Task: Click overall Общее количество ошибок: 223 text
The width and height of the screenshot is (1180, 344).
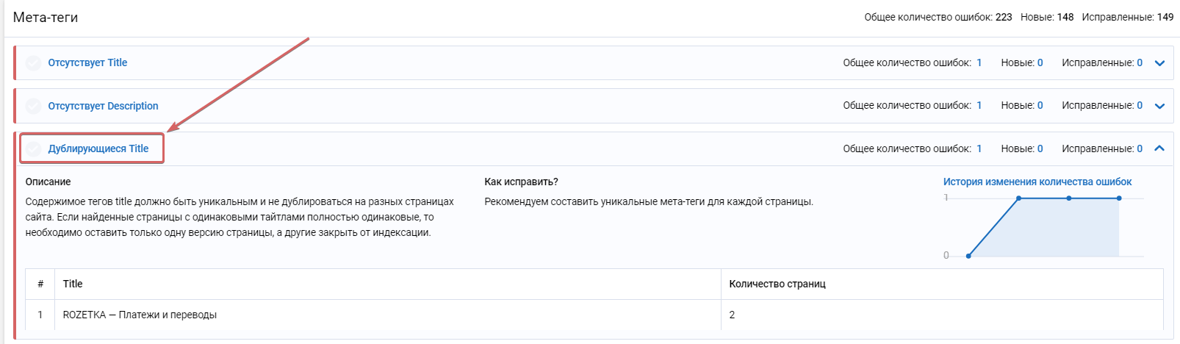Action: pyautogui.click(x=938, y=17)
